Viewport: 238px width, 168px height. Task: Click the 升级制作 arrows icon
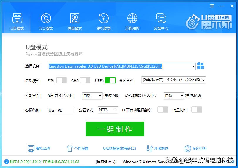[149, 148]
